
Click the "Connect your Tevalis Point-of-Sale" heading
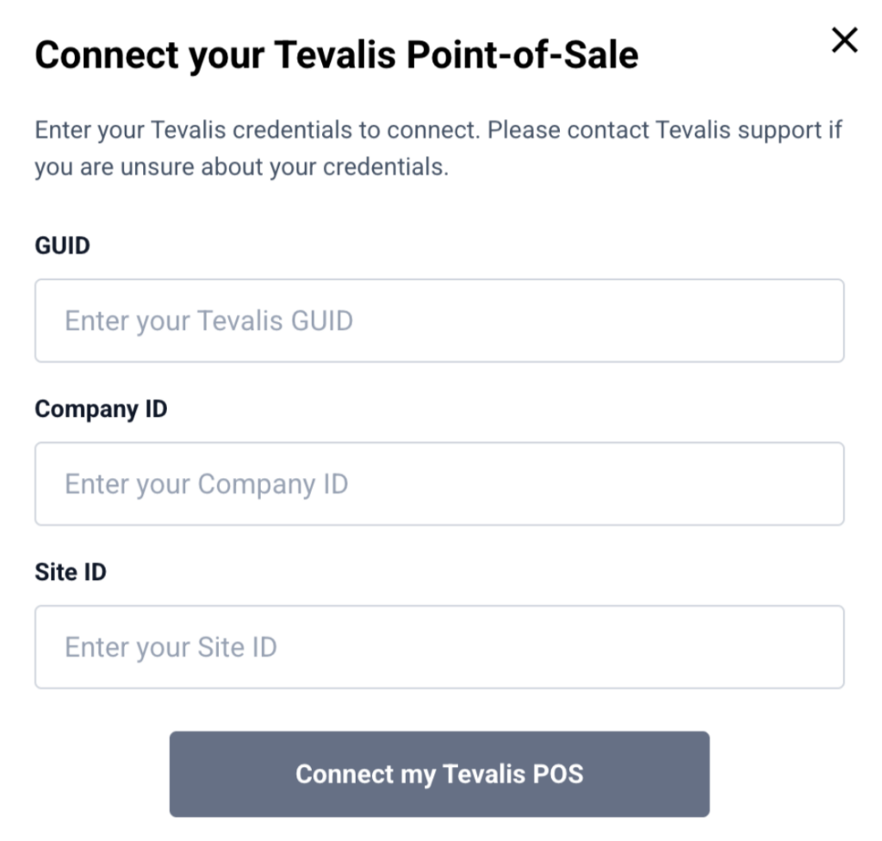pyautogui.click(x=336, y=55)
